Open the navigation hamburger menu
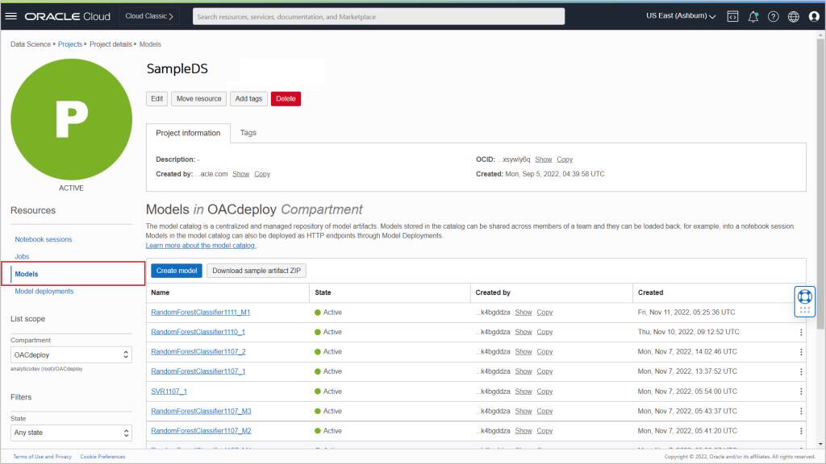 coord(11,15)
